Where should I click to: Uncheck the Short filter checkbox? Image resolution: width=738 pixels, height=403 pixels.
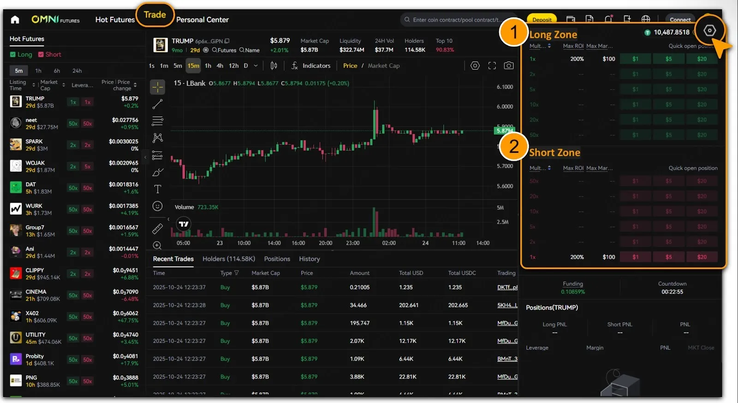coord(41,54)
